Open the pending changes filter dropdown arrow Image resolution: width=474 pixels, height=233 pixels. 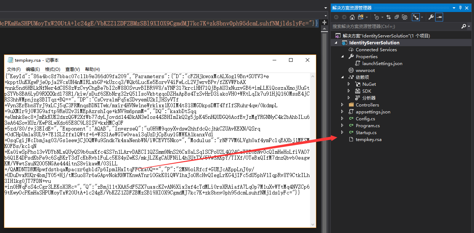pyautogui.click(x=382, y=17)
